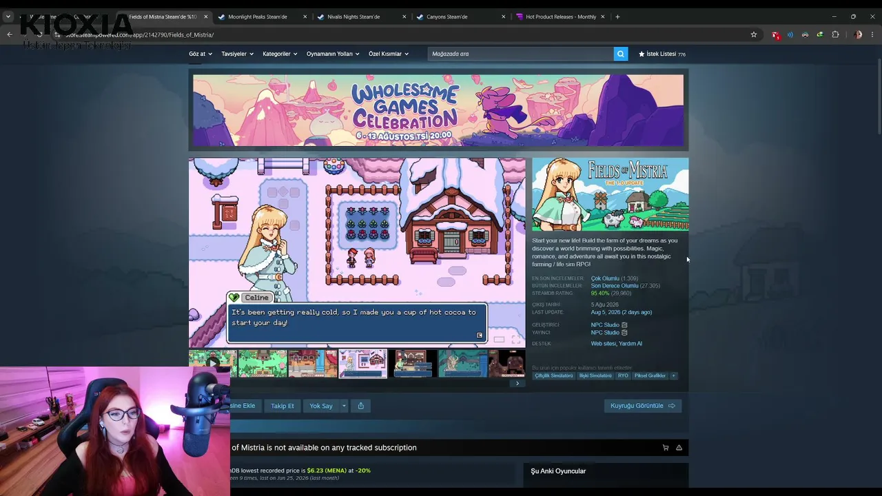Select the Çiftçilik Simülatörü tag
This screenshot has width=882, height=496.
(554, 375)
